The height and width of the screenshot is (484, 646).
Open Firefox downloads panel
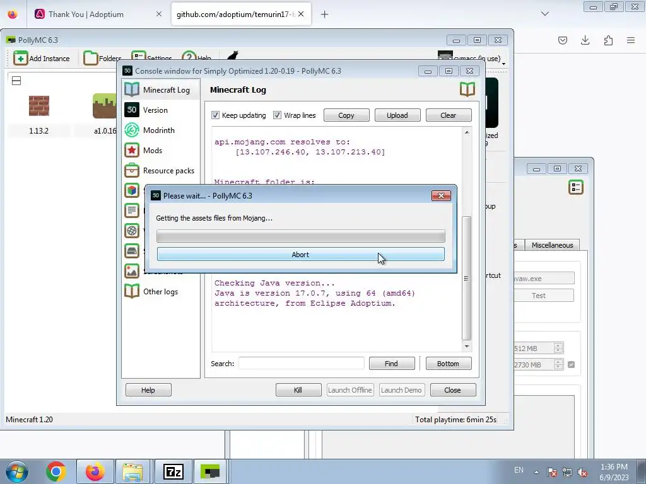point(585,40)
